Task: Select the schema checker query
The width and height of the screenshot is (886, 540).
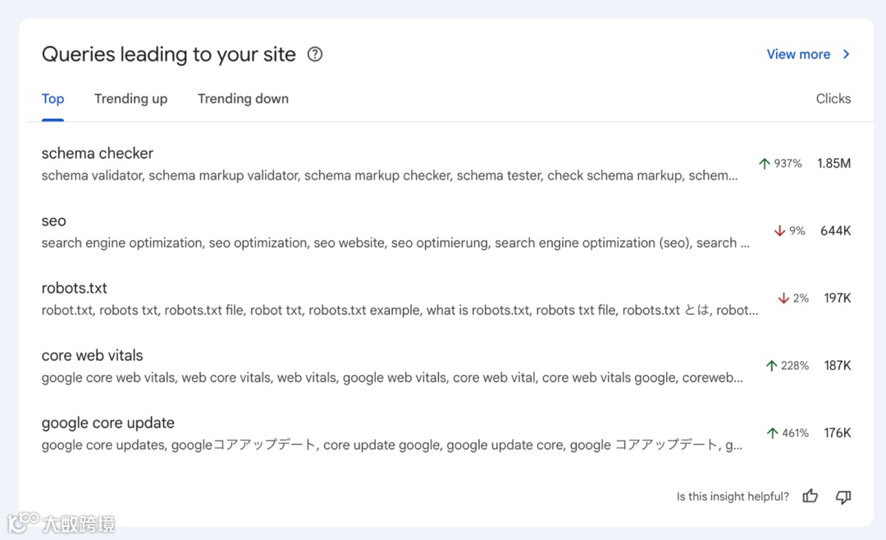Action: 98,154
